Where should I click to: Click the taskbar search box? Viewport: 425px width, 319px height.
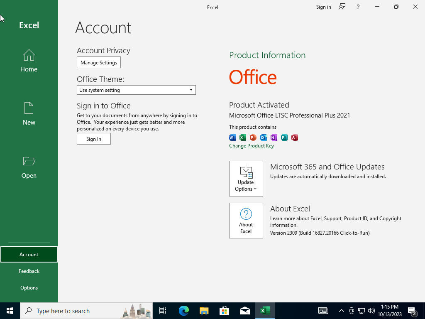coord(86,311)
